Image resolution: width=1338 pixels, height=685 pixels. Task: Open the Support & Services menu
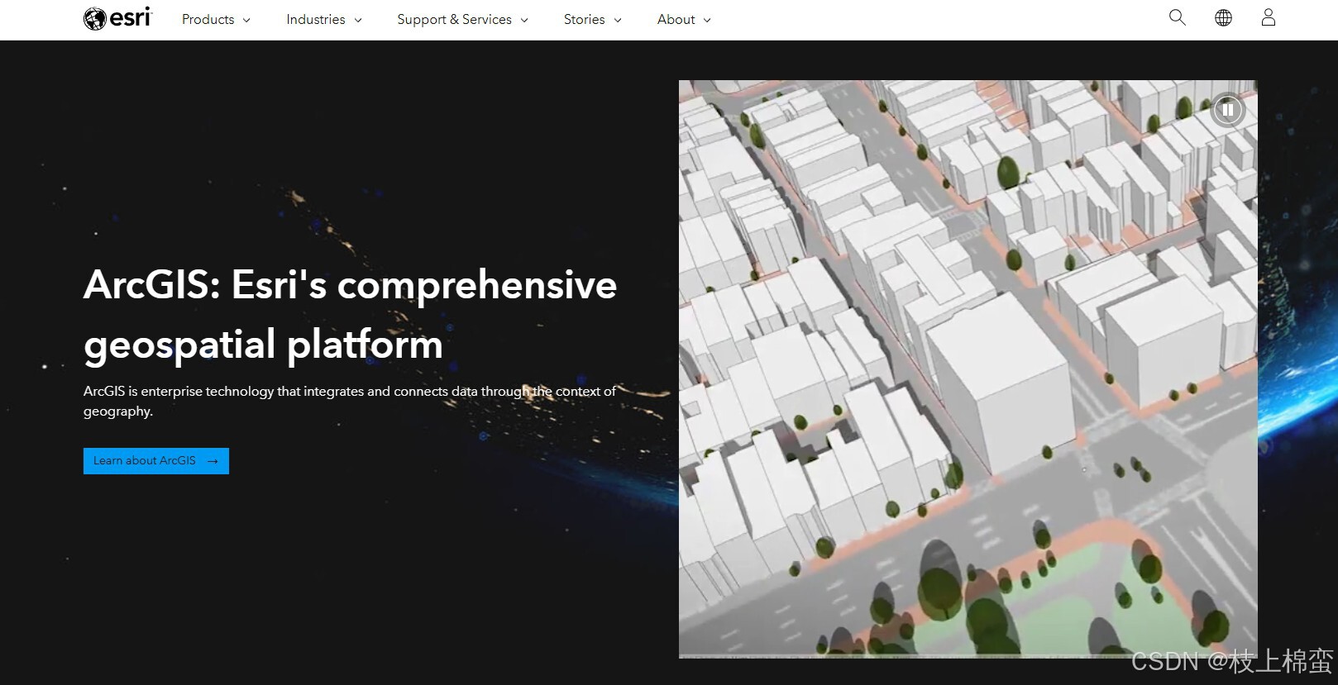(462, 19)
